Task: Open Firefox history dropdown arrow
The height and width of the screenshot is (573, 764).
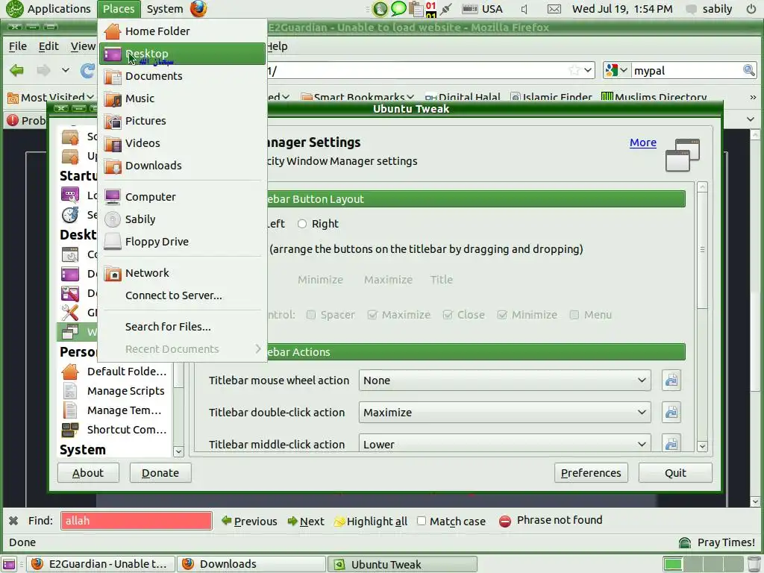Action: (x=66, y=71)
